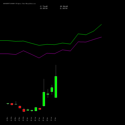Click the open value O: 33.95
The width and height of the screenshot is (125, 125).
44,8
